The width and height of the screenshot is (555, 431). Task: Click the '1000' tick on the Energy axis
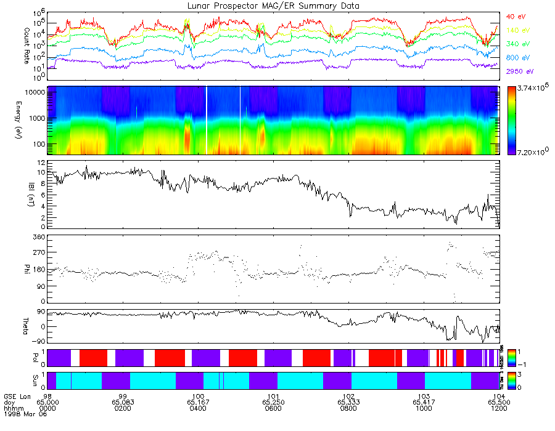[x=37, y=118]
